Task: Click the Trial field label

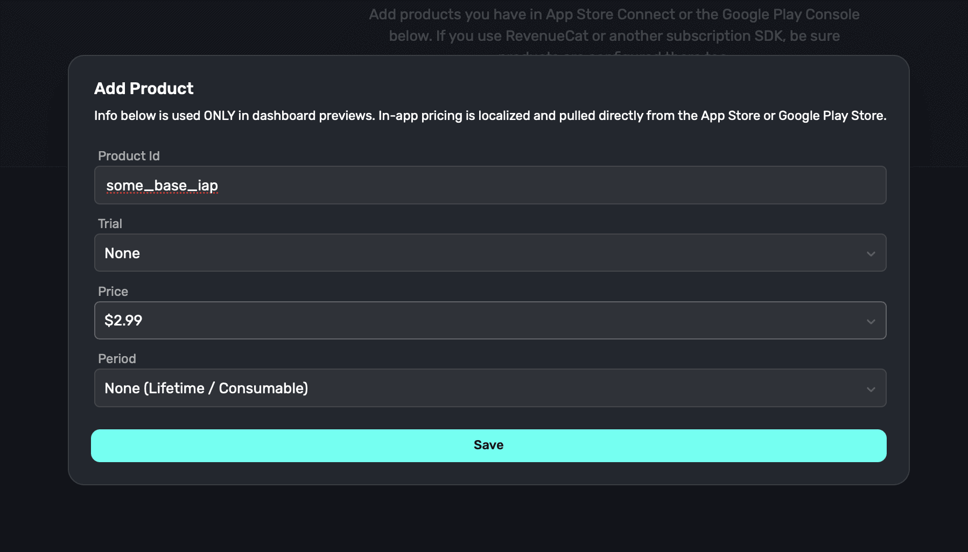Action: [x=110, y=224]
